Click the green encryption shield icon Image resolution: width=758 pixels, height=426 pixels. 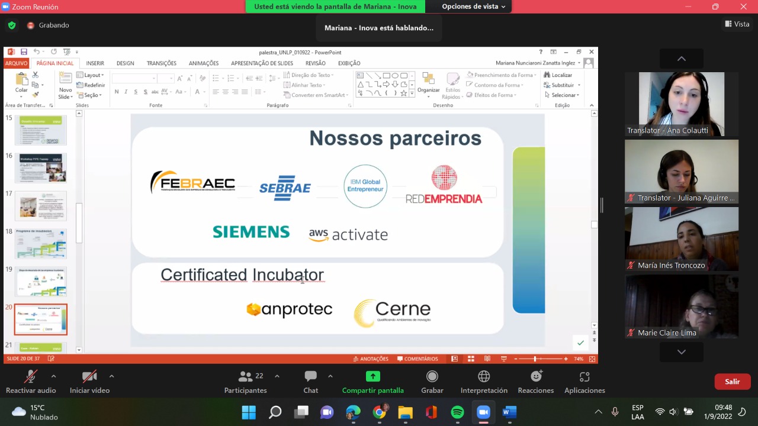click(x=12, y=25)
